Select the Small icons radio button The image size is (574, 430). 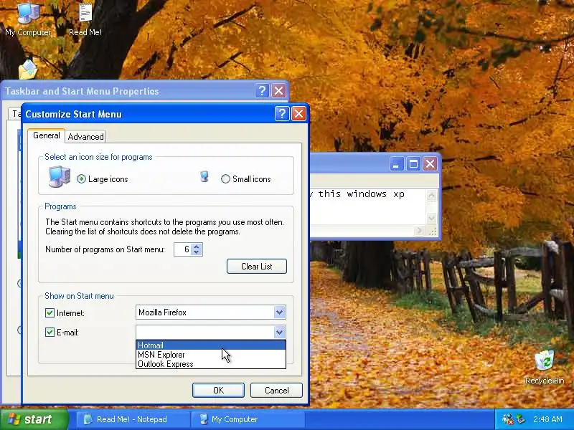point(225,178)
